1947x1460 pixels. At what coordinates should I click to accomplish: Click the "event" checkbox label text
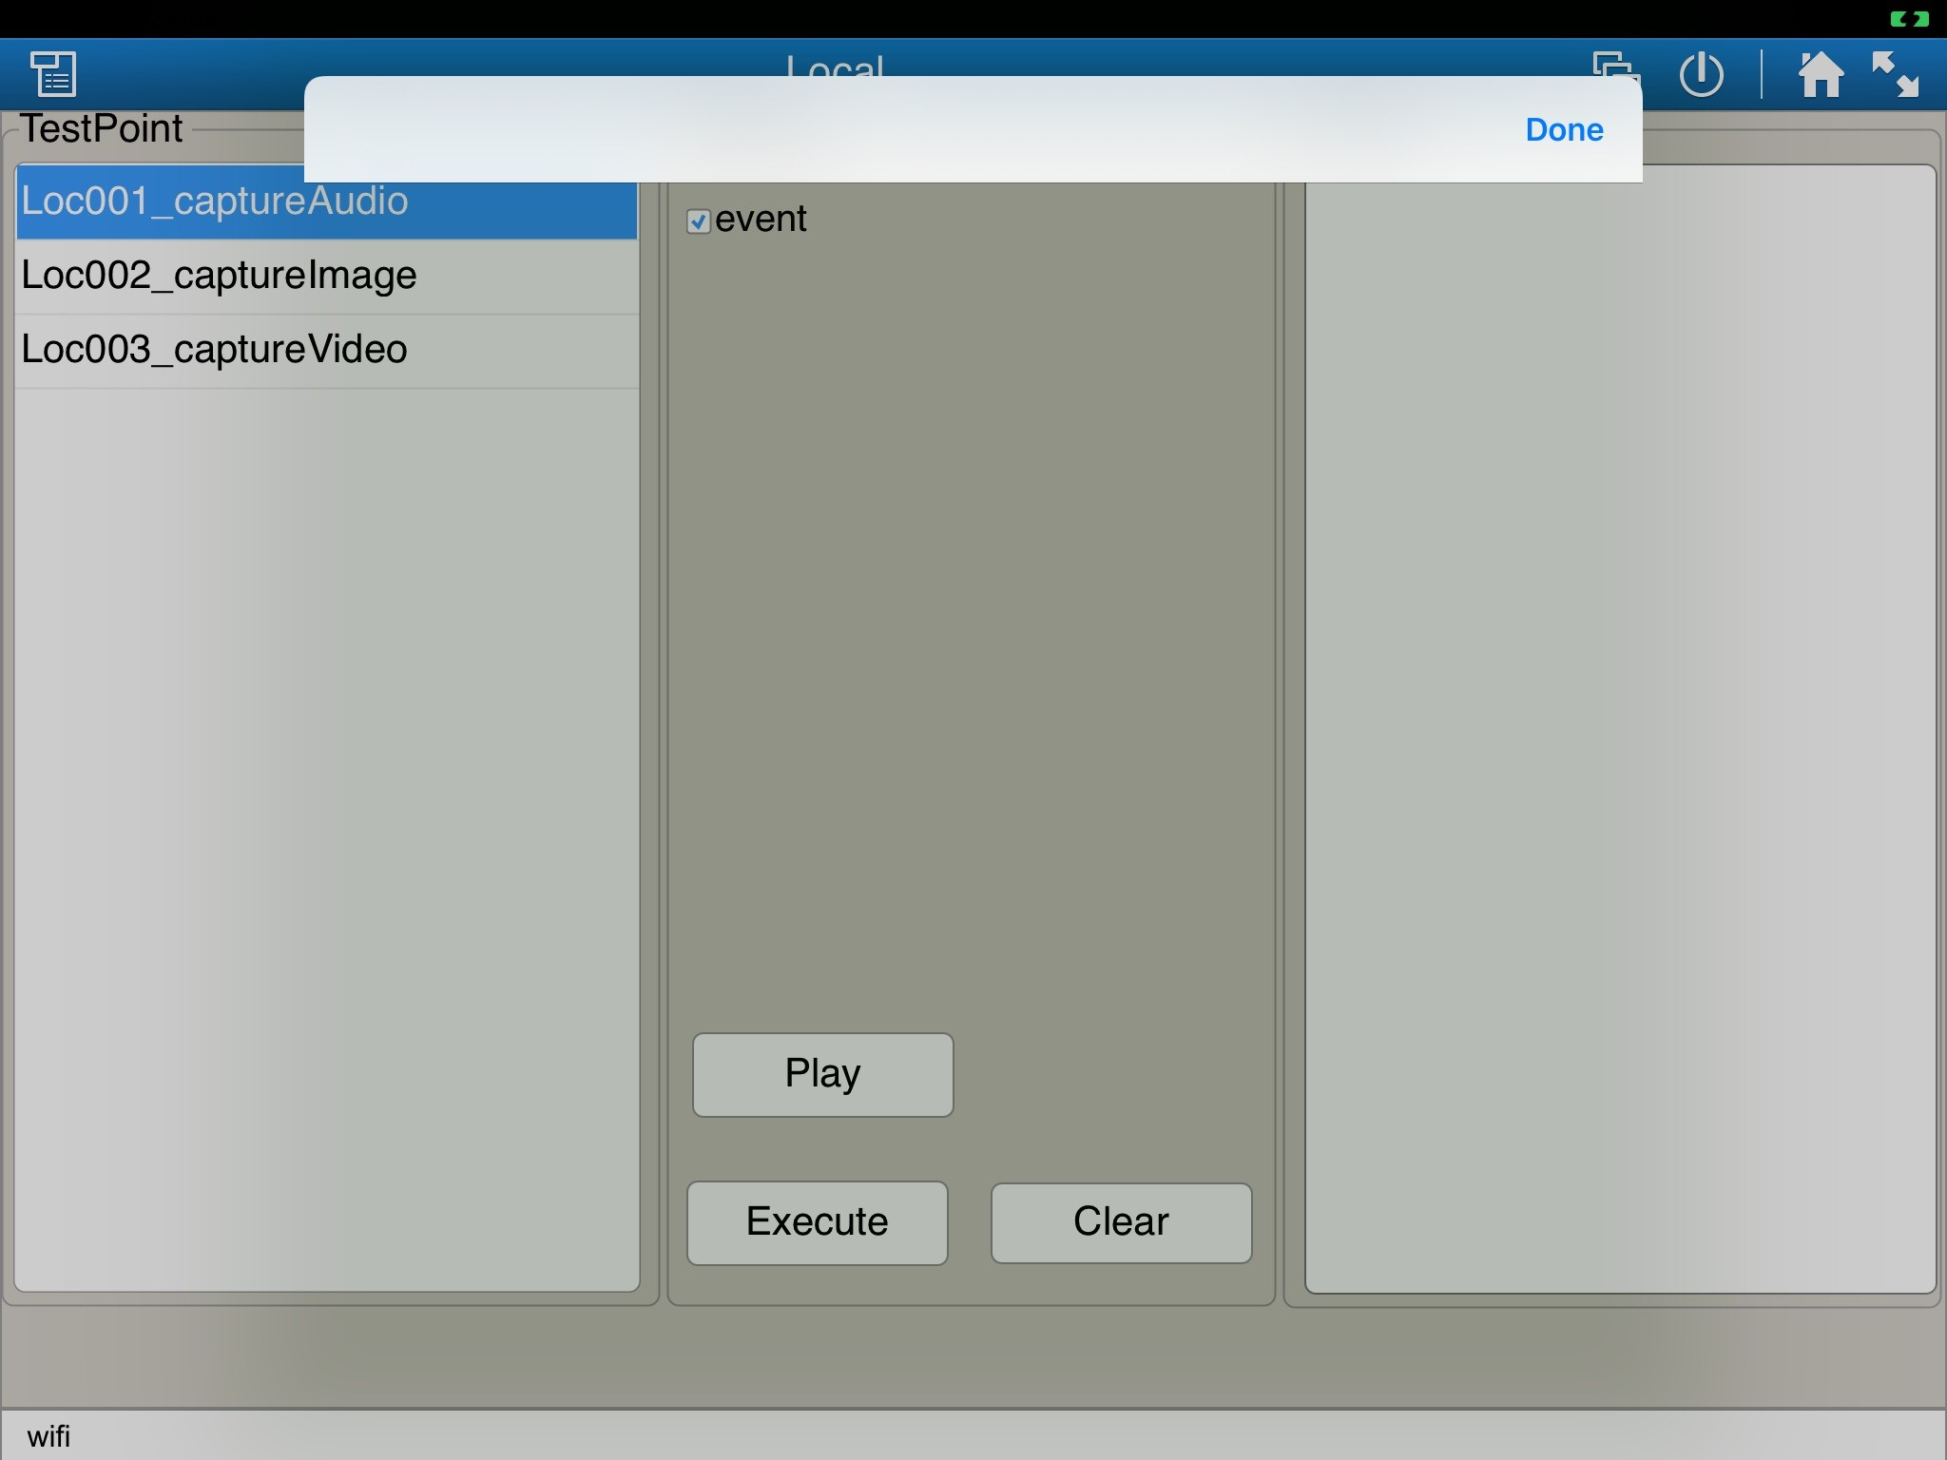[761, 220]
